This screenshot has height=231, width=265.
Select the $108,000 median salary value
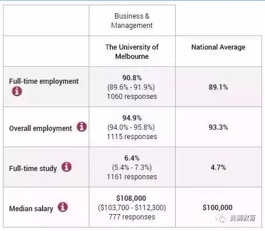click(x=131, y=198)
